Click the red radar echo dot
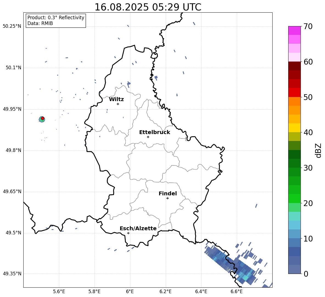The height and width of the screenshot is (297, 325). tap(43, 118)
